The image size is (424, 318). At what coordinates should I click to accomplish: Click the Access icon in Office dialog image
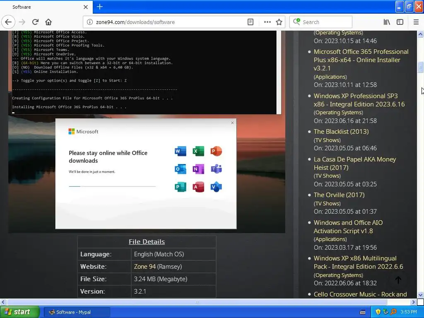click(198, 187)
